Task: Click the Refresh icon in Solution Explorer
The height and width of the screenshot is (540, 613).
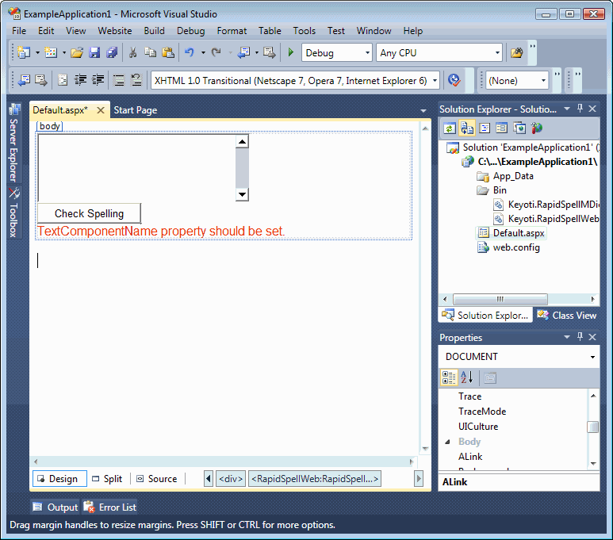Action: 449,128
